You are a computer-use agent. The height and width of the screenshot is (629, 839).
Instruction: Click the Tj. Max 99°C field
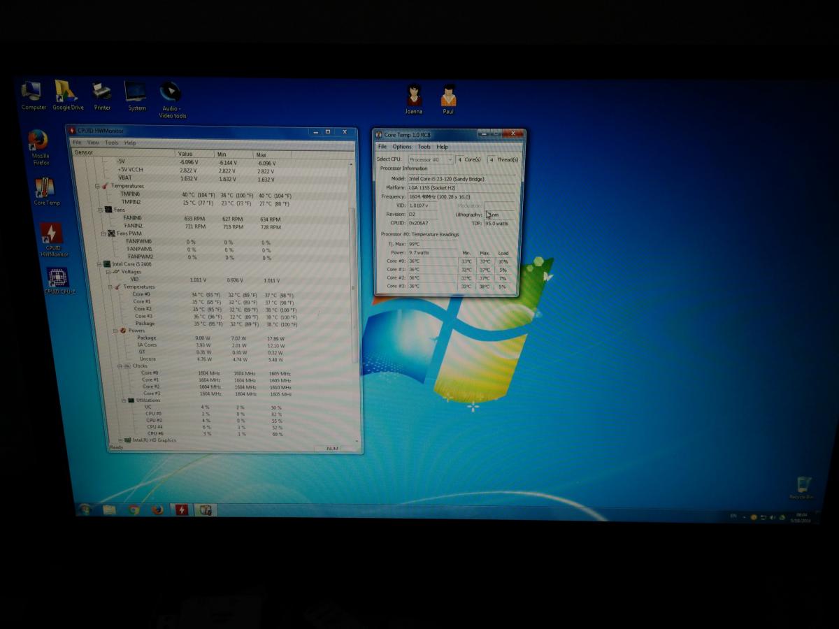pos(433,244)
